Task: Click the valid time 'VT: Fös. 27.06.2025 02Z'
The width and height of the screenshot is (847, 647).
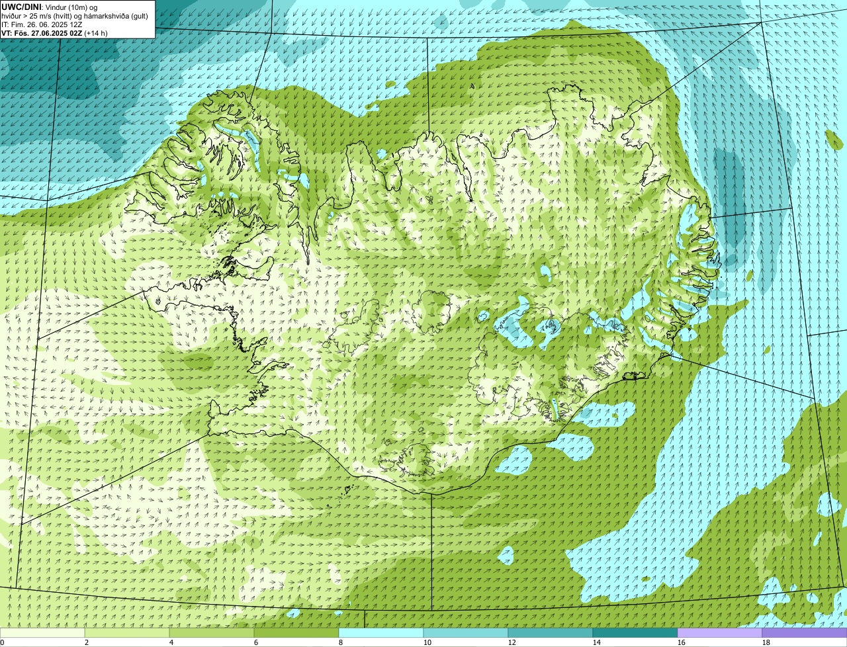Action: [x=42, y=32]
